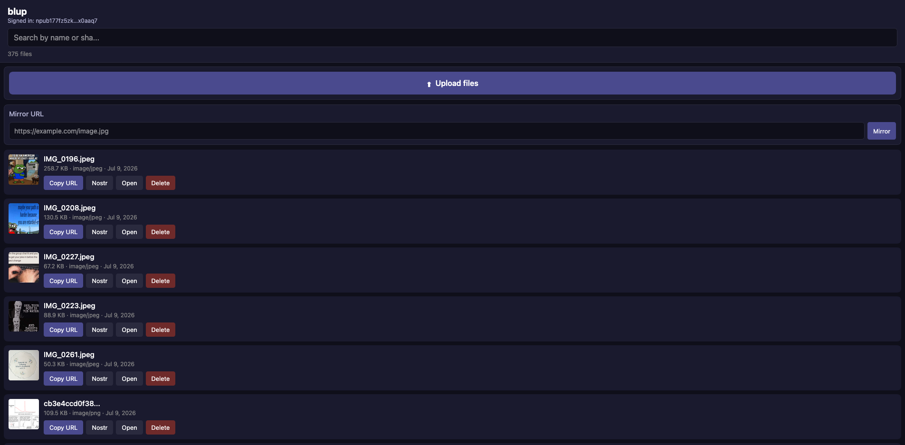
Task: Delete the IMG_0223.jpeg file
Action: [x=160, y=330]
